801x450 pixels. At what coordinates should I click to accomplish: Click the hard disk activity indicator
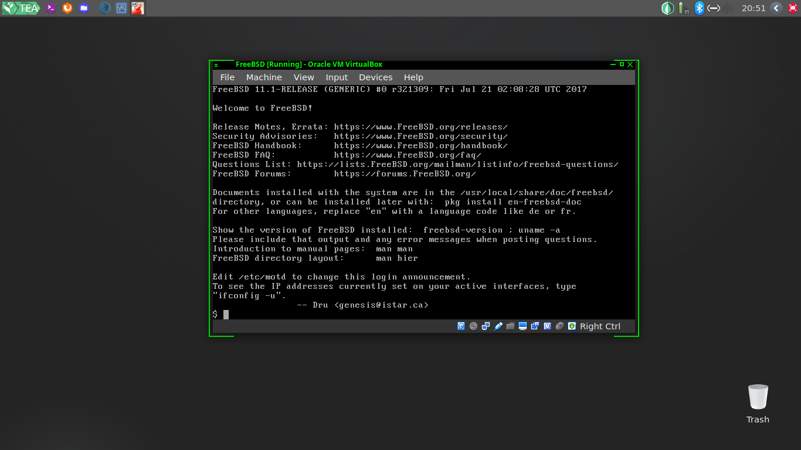[x=461, y=326]
